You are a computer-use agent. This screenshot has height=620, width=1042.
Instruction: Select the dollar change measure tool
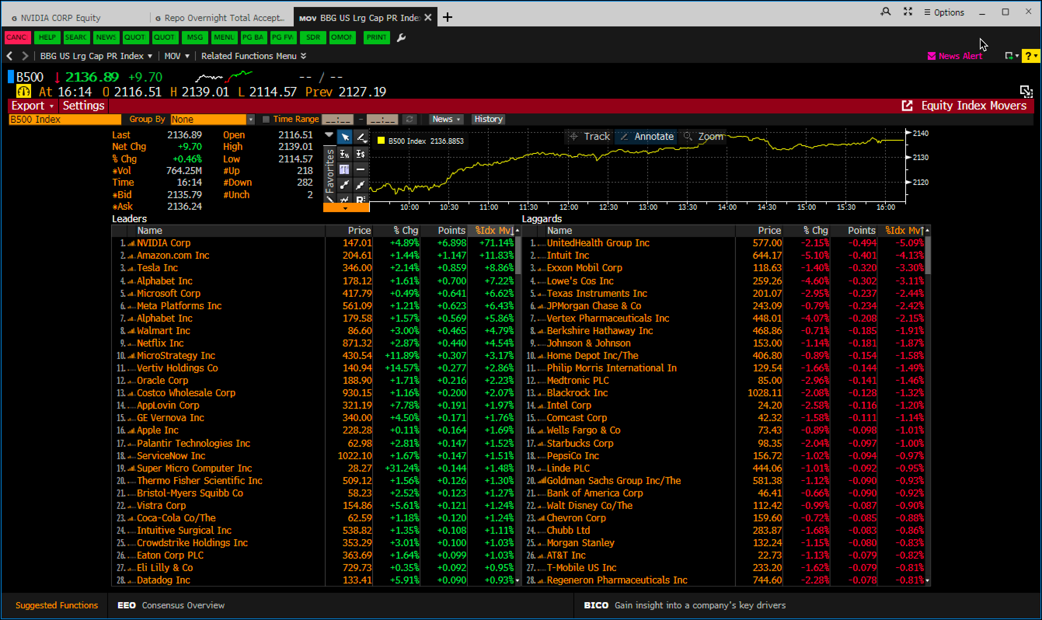[x=361, y=154]
